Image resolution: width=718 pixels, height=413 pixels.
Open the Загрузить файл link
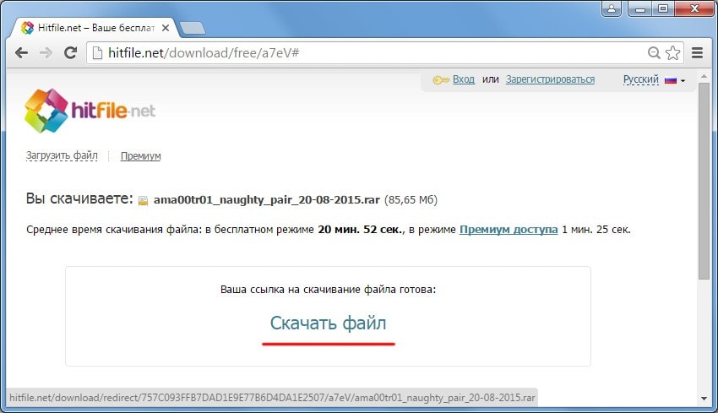62,155
